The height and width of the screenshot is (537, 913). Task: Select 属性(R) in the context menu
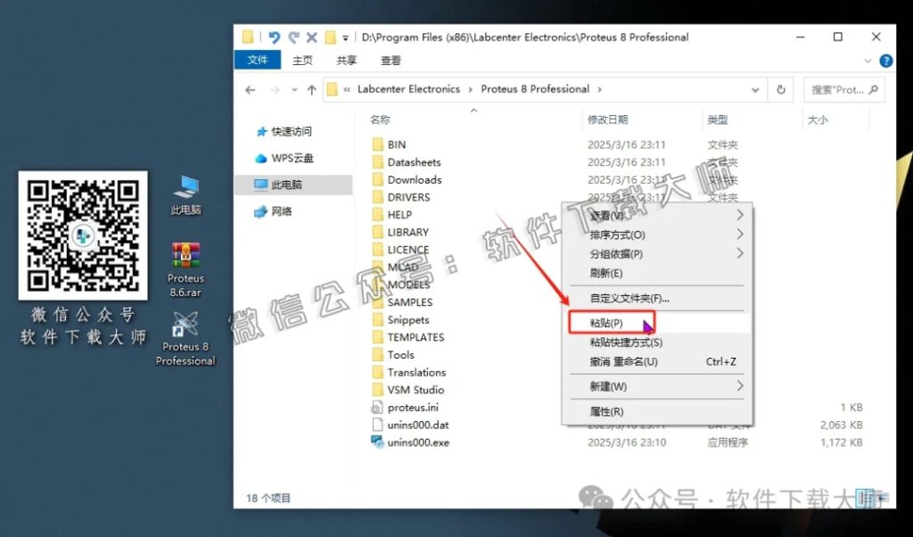610,411
